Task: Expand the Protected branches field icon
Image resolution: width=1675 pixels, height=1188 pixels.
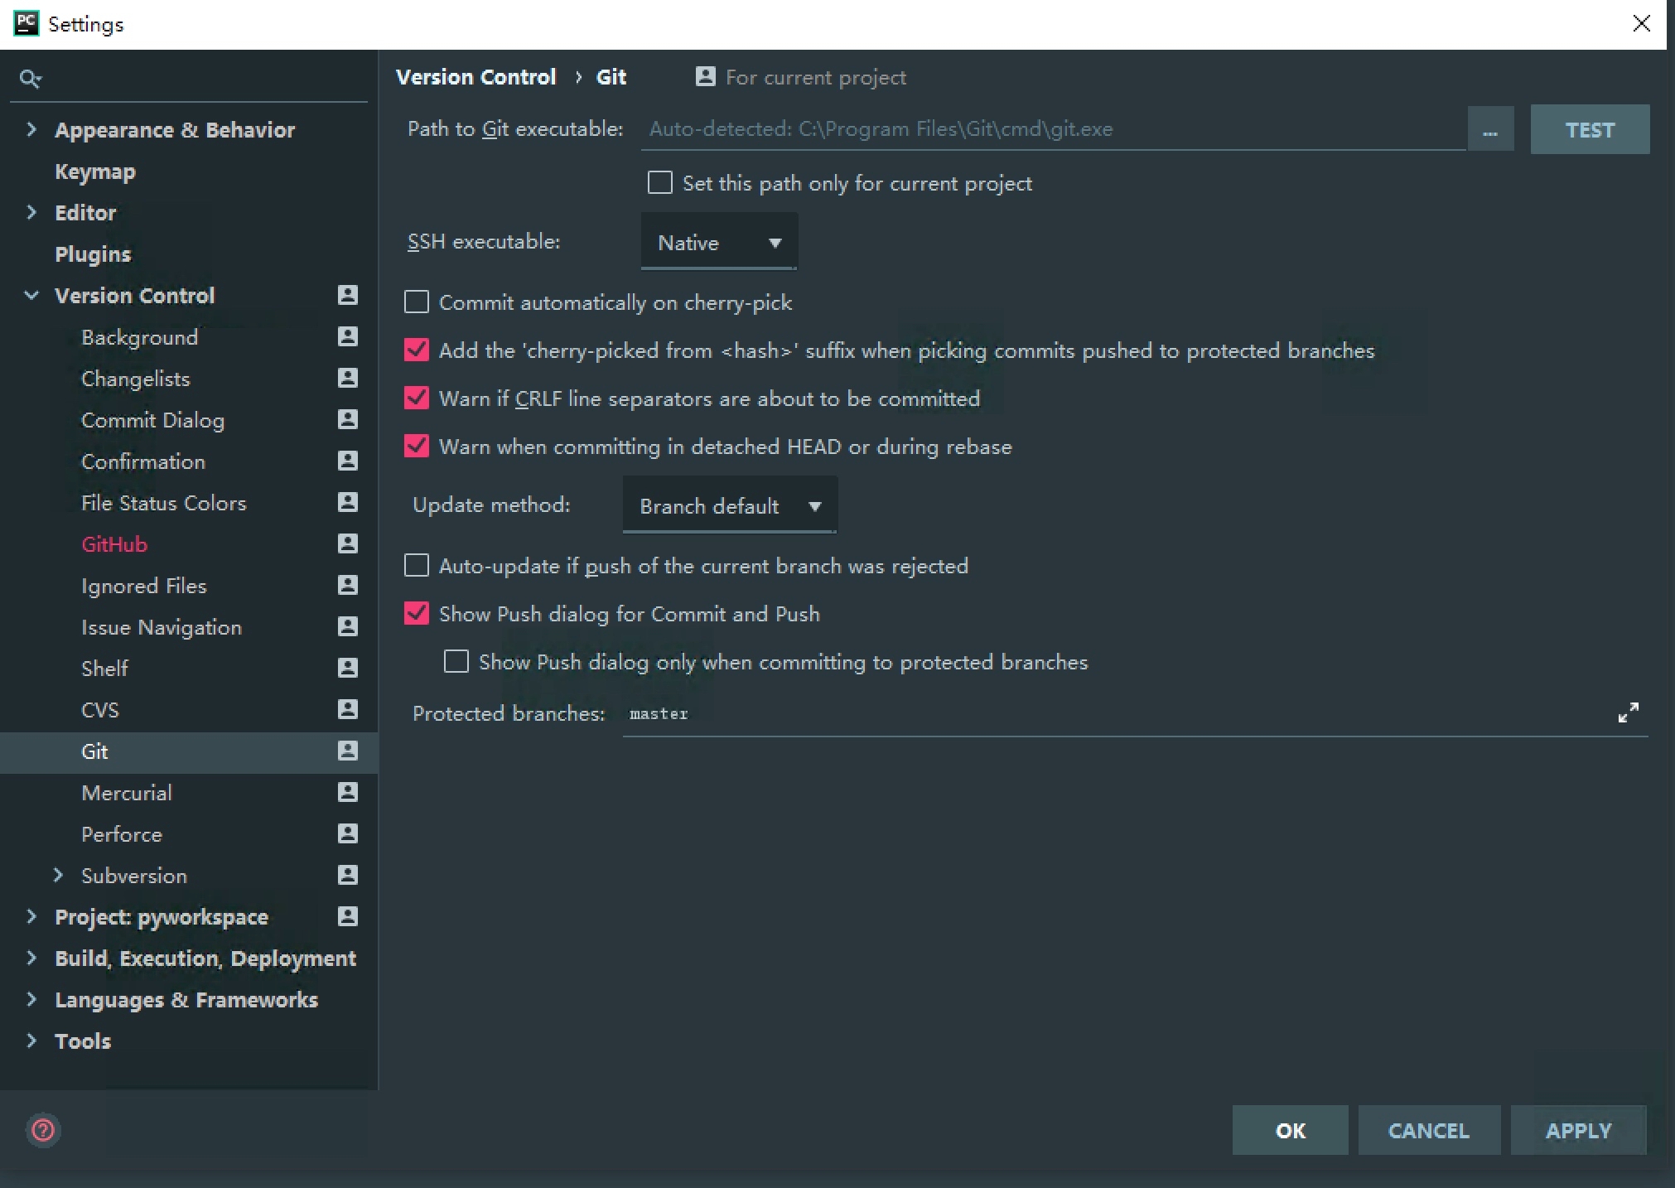Action: pos(1628,712)
